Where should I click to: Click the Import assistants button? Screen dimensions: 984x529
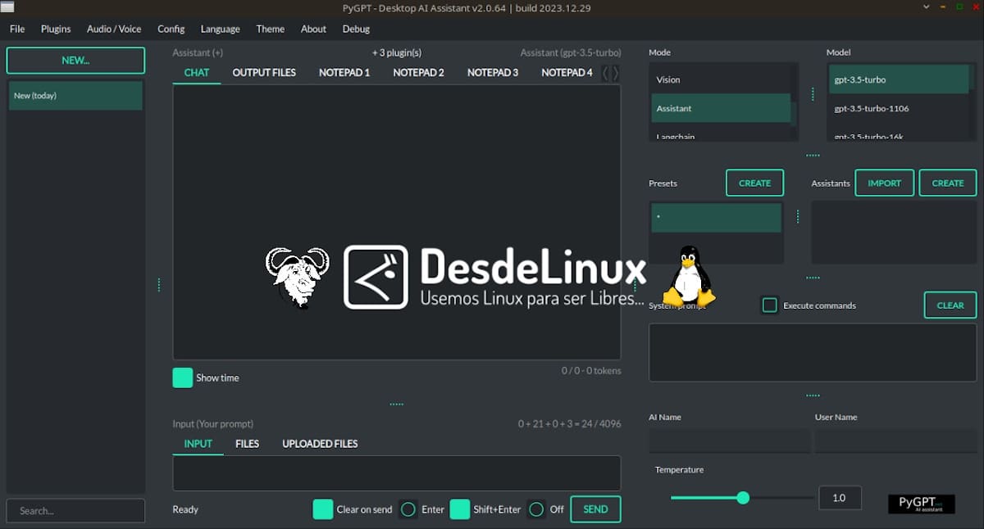884,183
